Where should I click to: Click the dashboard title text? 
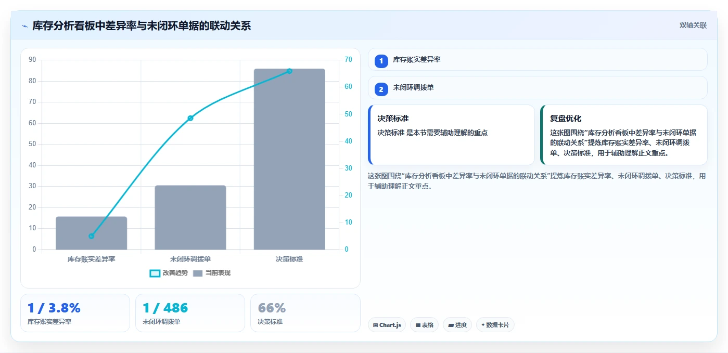pyautogui.click(x=142, y=25)
